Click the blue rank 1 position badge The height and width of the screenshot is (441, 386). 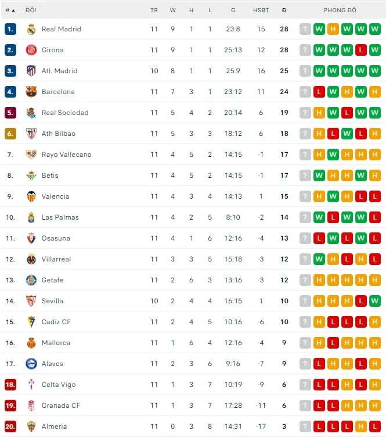pyautogui.click(x=10, y=29)
